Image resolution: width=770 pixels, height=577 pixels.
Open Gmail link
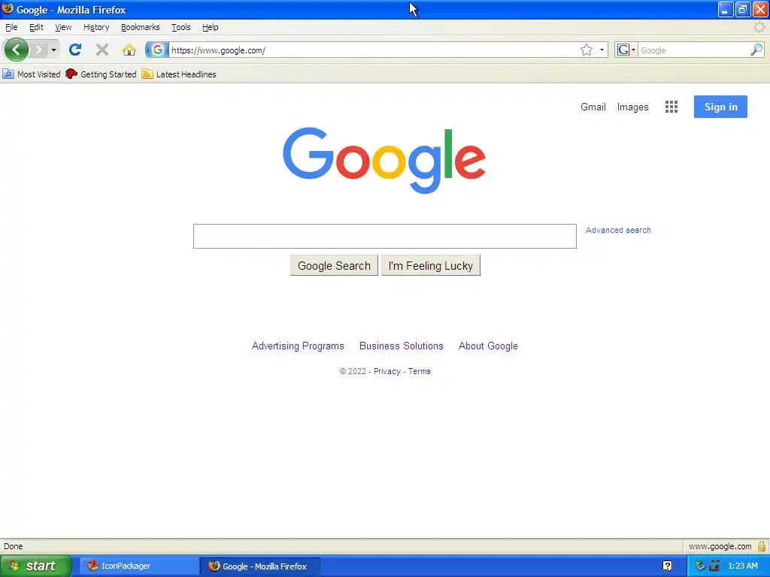click(593, 107)
